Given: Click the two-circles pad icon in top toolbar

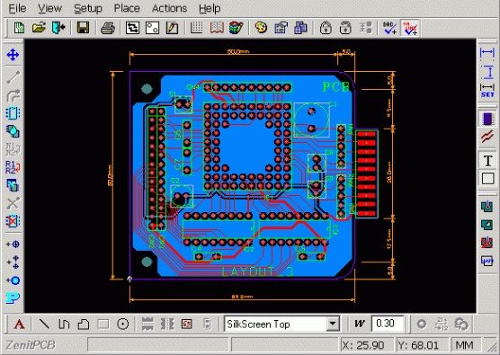Looking at the screenshot, I should [x=152, y=28].
